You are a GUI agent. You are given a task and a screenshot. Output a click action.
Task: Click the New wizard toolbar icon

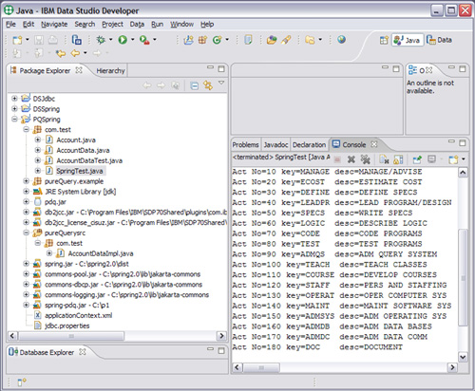[17, 40]
